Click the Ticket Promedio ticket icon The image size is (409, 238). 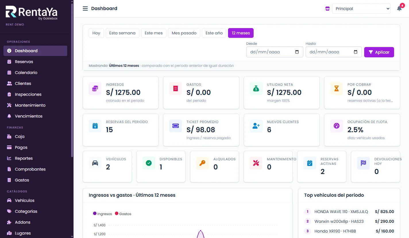(x=175, y=126)
